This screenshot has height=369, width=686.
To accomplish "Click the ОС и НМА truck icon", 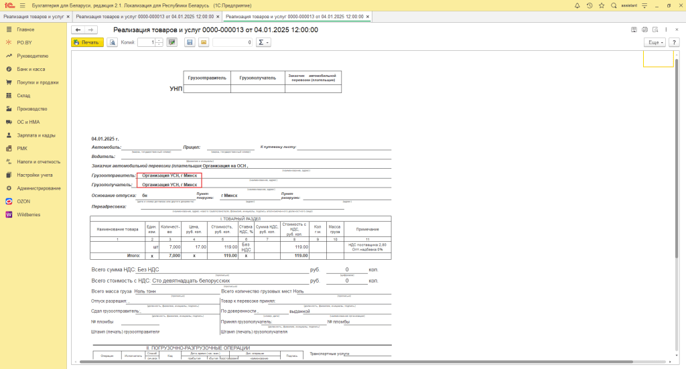I will coord(9,122).
